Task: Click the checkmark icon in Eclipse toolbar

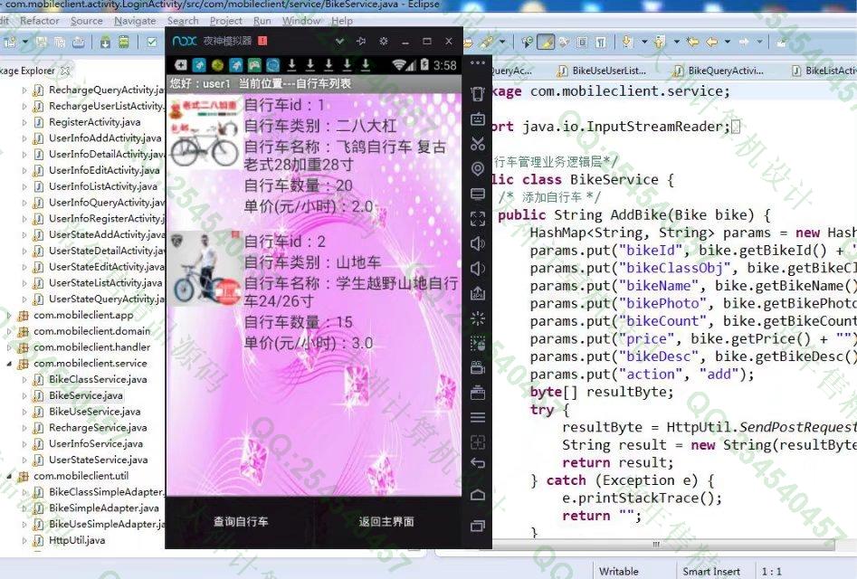Action: point(152,42)
